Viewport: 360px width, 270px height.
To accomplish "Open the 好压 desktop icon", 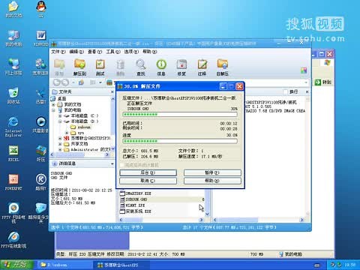I will click(40, 154).
